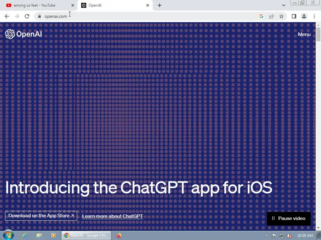Viewport: 321px width, 240px height.
Task: Open Windows Explorer from the taskbar
Action: 39,235
